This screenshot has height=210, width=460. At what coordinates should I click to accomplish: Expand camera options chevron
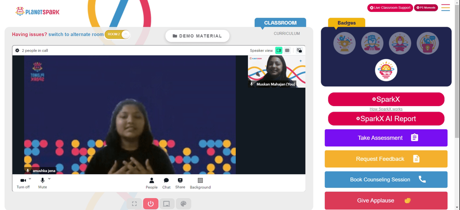click(x=30, y=179)
